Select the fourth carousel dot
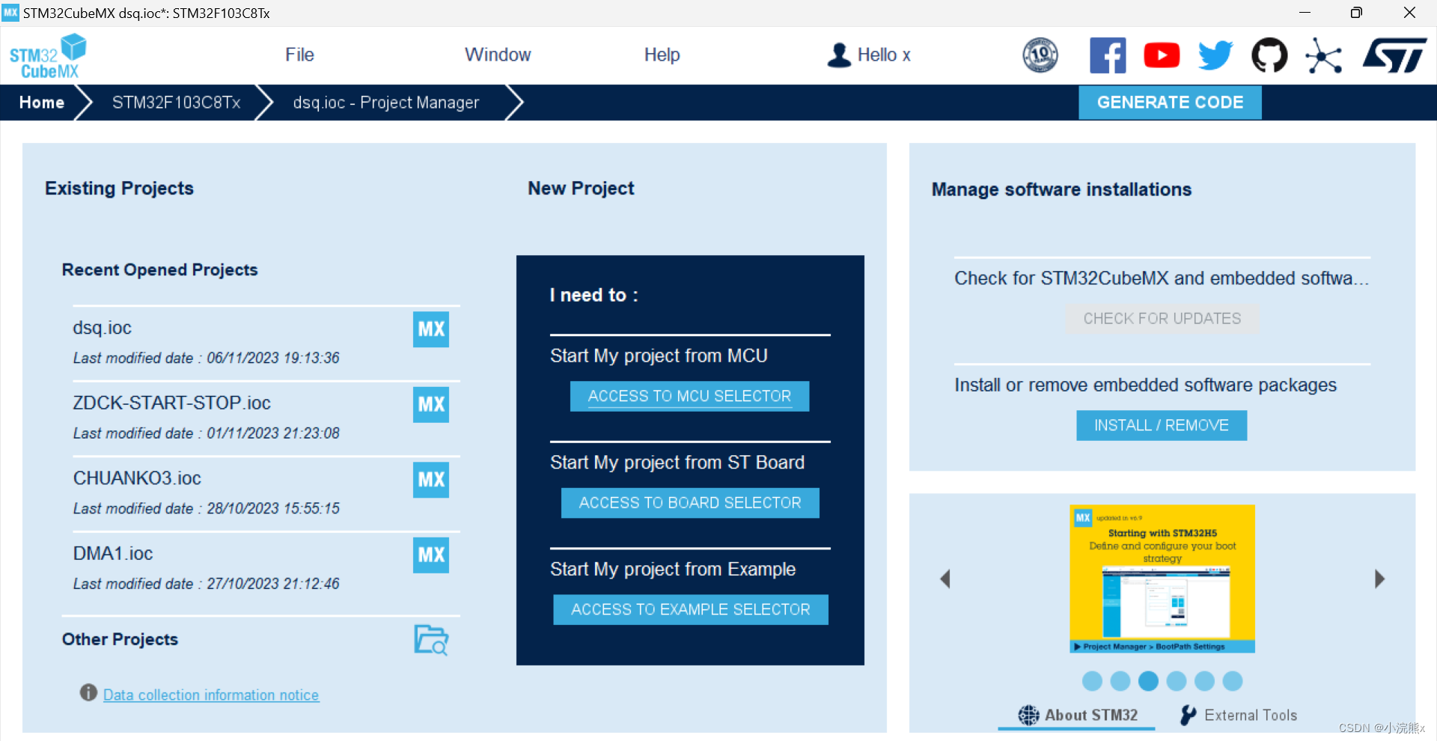The height and width of the screenshot is (741, 1437). 1177,681
